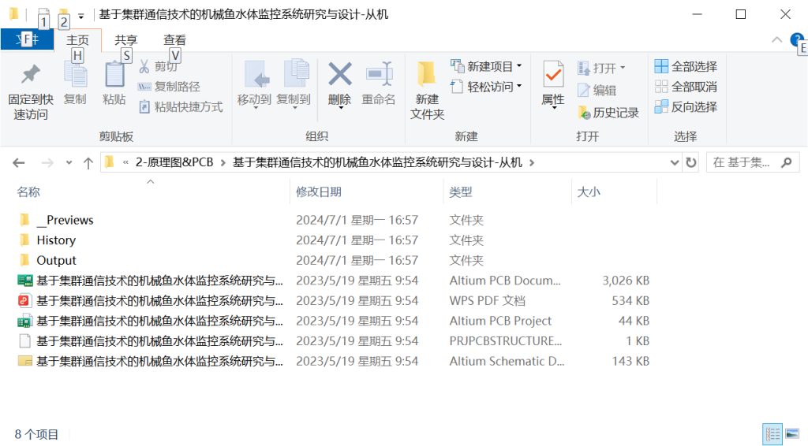The image size is (808, 446).
Task: Open the Properties checkmark icon
Action: [x=553, y=74]
